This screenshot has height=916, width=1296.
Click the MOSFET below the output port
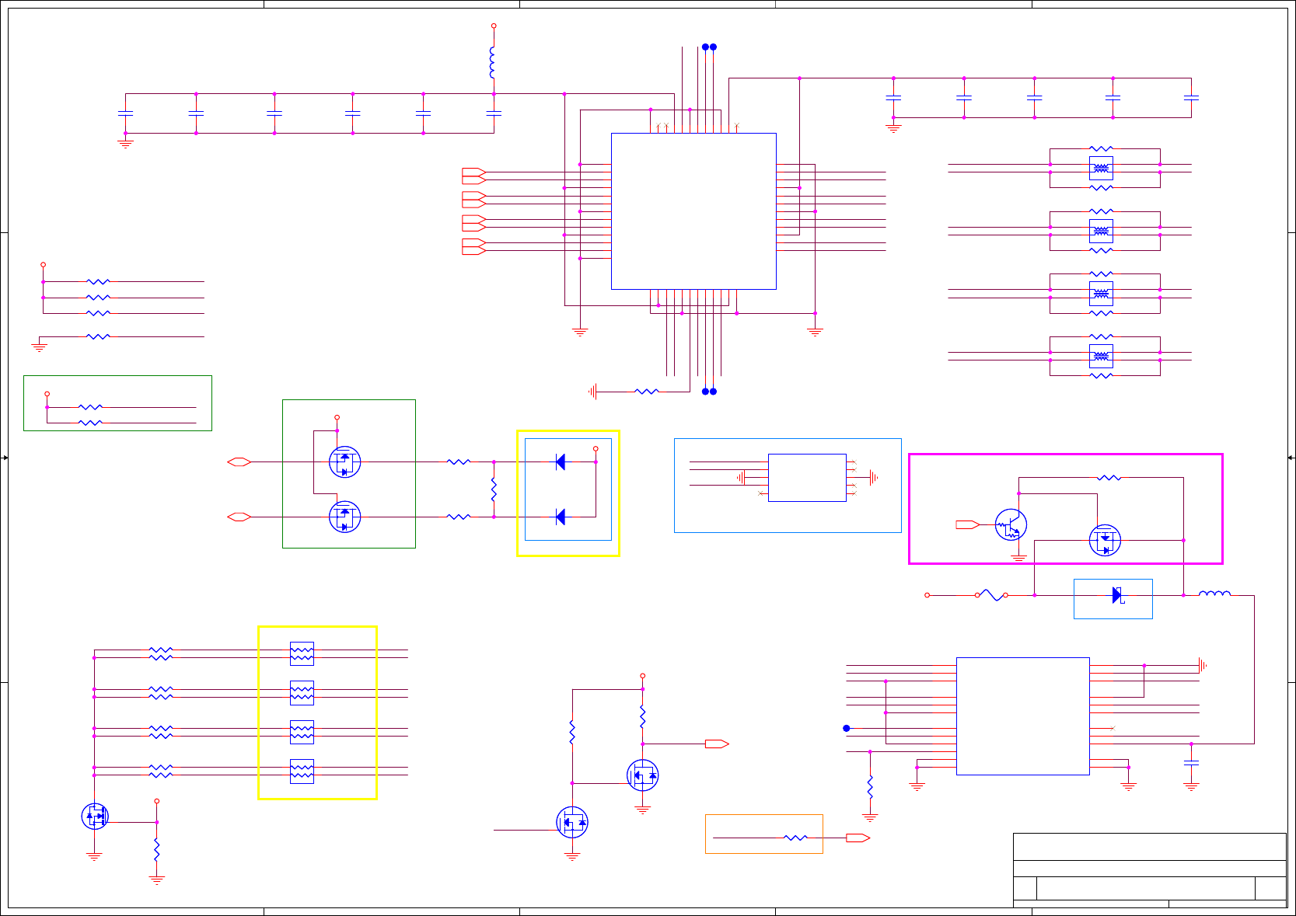click(642, 775)
